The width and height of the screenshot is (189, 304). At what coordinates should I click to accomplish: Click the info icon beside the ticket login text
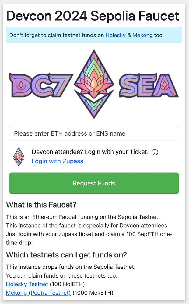[x=155, y=152]
